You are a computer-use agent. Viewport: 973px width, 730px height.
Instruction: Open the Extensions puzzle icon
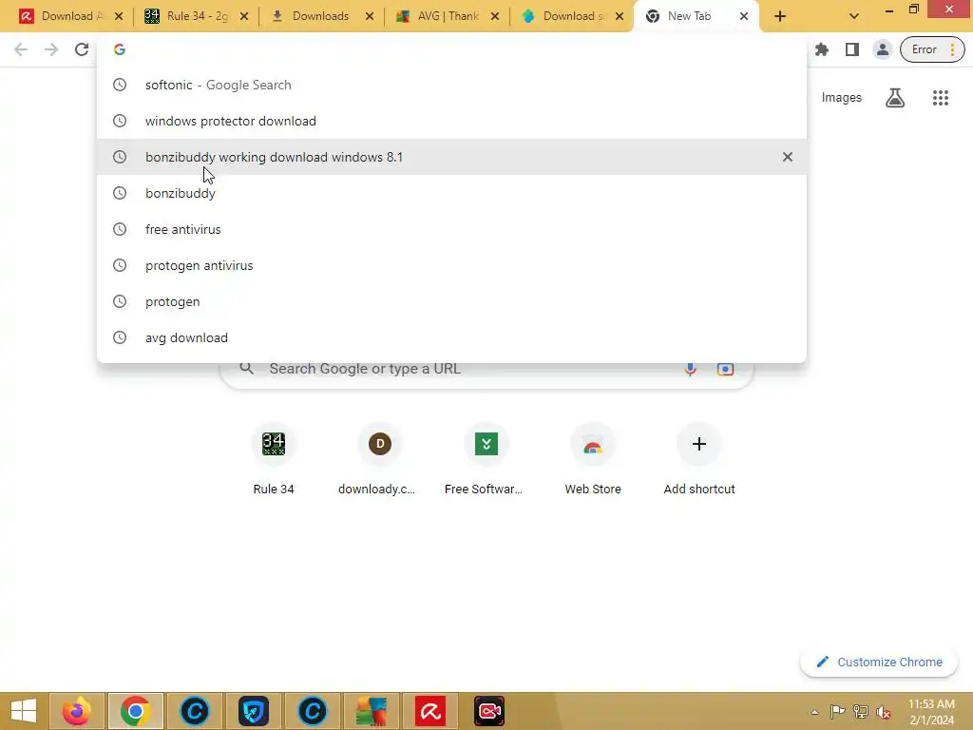[822, 49]
